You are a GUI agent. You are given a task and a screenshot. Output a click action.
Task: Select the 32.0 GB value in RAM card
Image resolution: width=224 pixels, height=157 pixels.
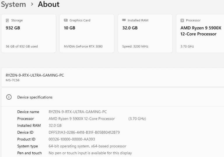[x=130, y=28]
